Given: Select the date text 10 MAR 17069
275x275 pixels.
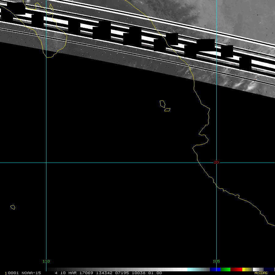Looking at the screenshot, I should point(77,273).
